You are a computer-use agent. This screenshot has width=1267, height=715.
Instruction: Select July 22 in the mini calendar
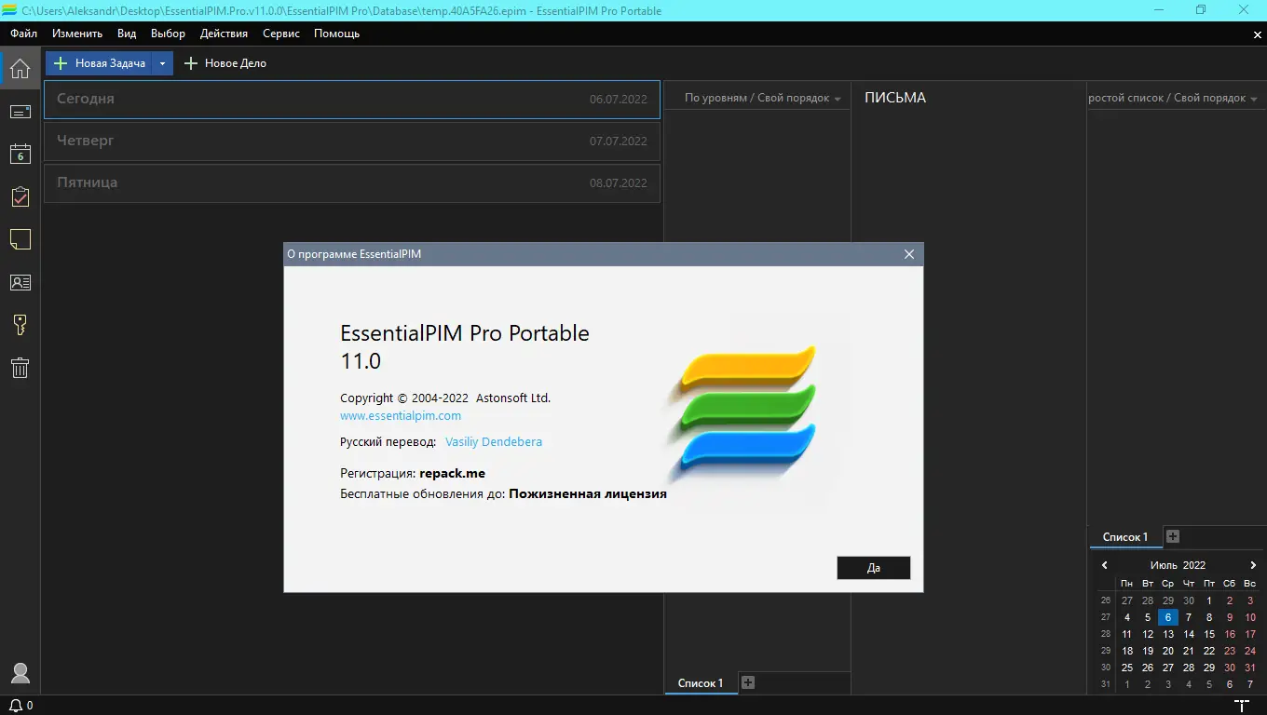[1209, 651]
